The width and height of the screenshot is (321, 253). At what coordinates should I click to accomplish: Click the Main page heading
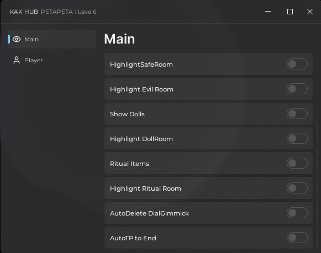coord(119,39)
